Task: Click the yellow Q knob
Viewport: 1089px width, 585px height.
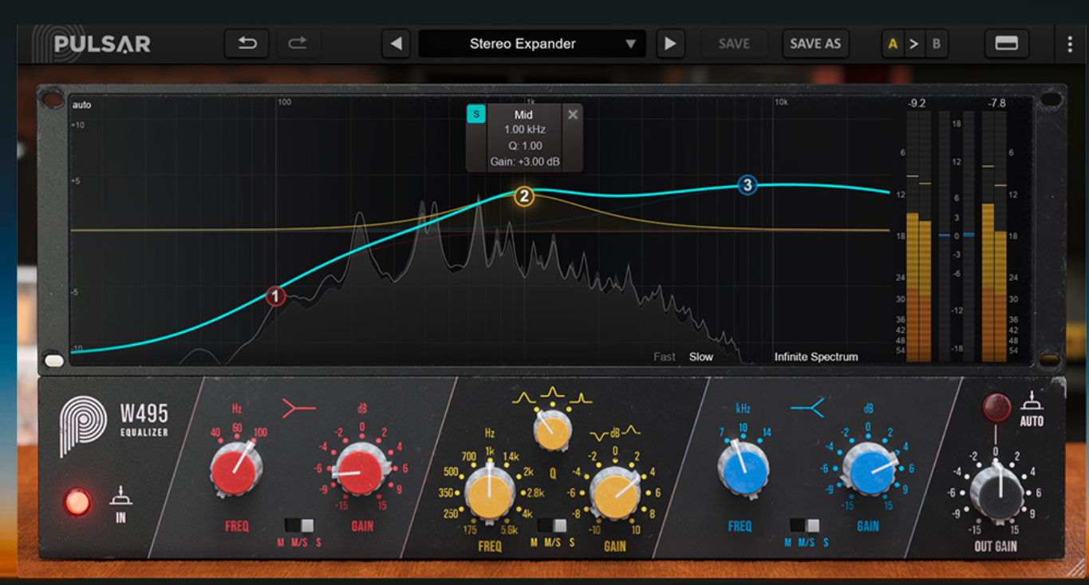Action: [552, 432]
